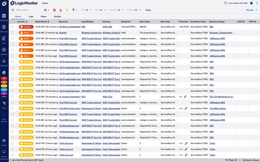The height and width of the screenshot is (162, 260).
Task: Switch to the Graphs tab
Action: (57, 16)
